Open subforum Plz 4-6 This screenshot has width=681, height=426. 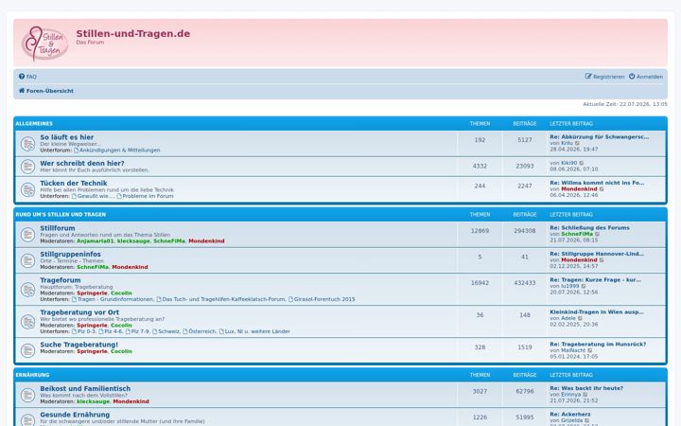[111, 331]
